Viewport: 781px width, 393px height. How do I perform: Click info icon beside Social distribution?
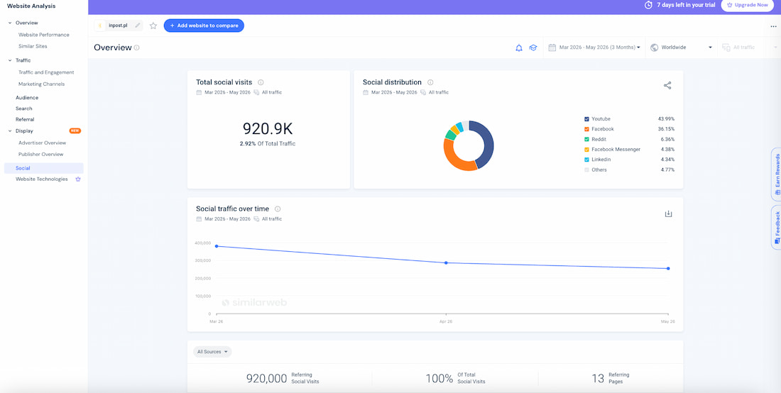click(x=430, y=82)
